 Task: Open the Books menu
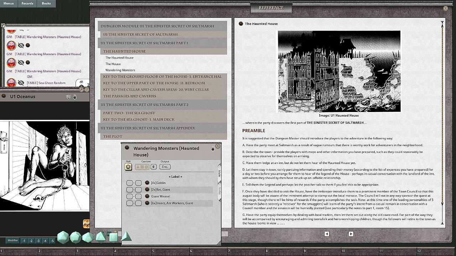pos(46,4)
